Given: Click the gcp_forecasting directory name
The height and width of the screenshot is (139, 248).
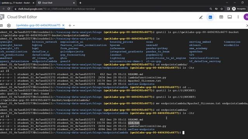Looking at the screenshot, I should [72, 55].
